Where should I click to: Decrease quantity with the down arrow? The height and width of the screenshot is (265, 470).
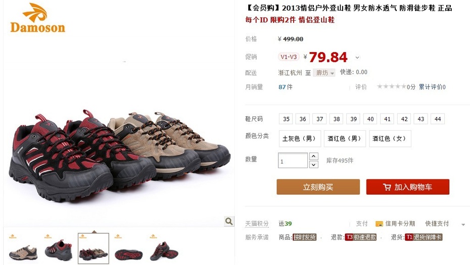coord(313,165)
